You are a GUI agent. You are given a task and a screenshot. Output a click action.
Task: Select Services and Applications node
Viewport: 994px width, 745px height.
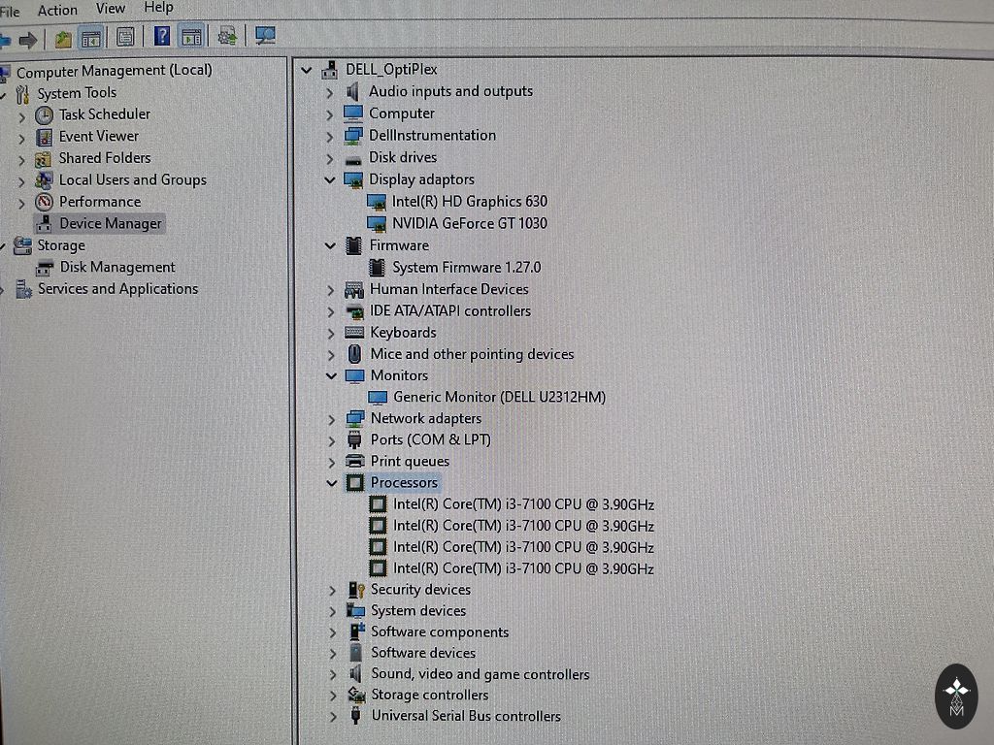[117, 289]
